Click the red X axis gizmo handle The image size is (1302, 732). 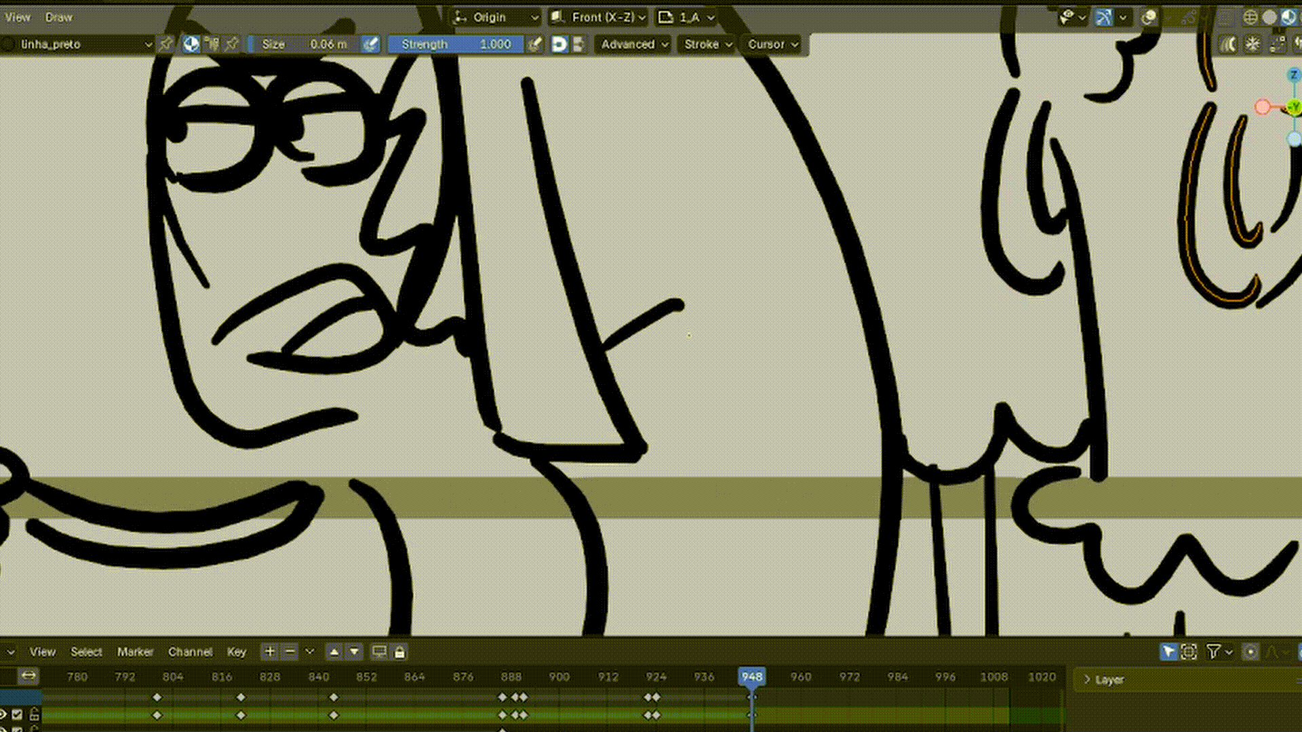(x=1262, y=107)
